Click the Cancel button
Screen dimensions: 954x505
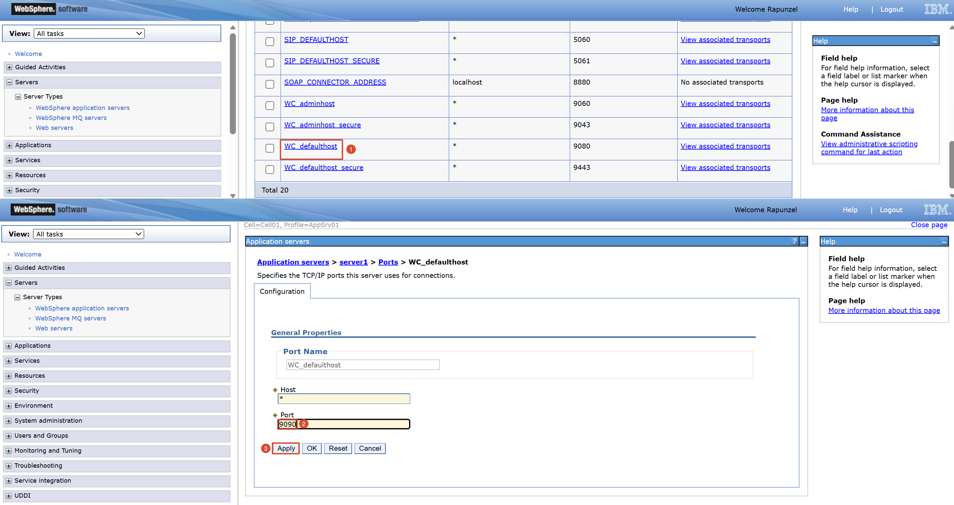point(370,448)
